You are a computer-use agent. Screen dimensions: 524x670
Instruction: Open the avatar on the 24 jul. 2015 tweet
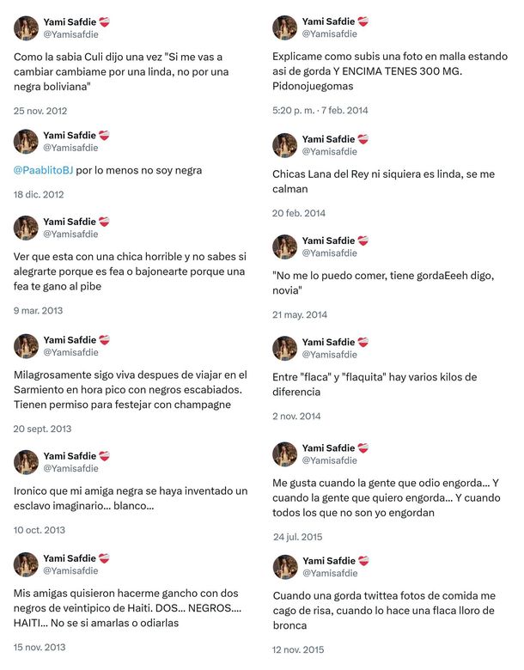coord(285,454)
